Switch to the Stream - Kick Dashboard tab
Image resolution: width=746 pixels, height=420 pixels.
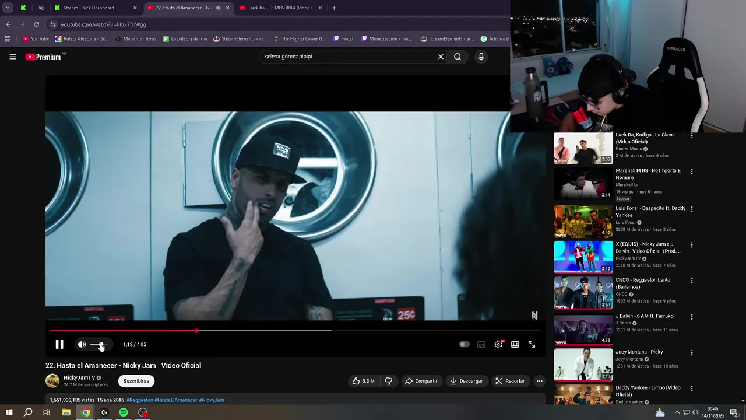(x=95, y=8)
